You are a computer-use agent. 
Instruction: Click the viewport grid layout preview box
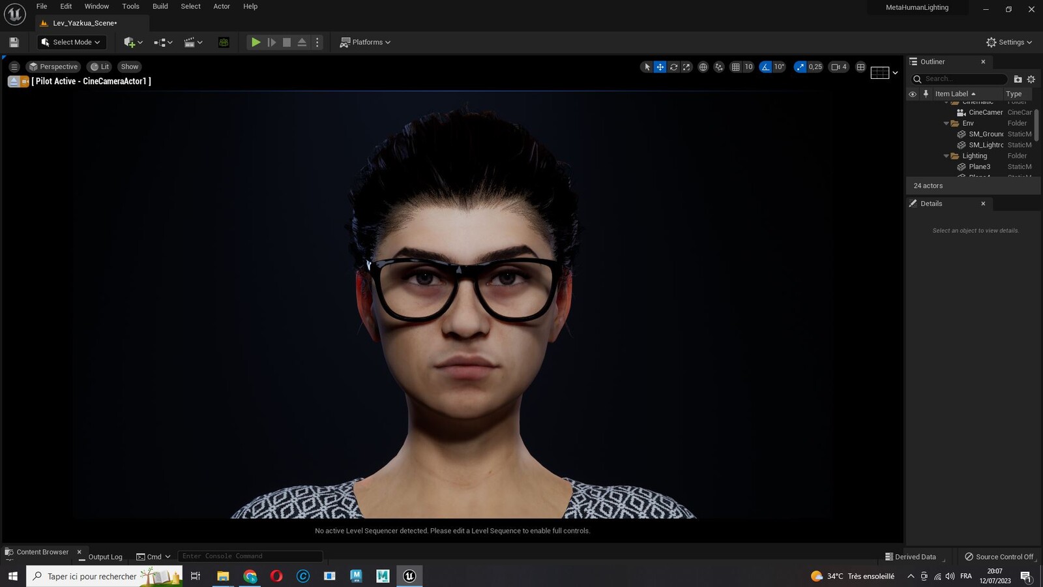click(x=880, y=72)
